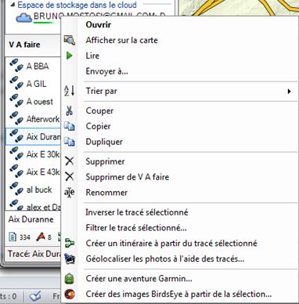
Task: Choose Dupliquer from the context menu
Action: tap(104, 142)
